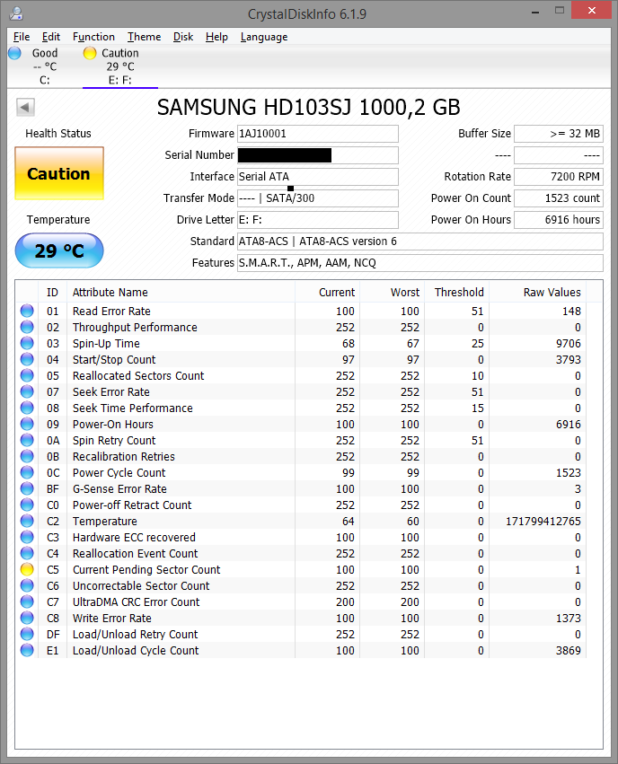Click the status icon for Power-off Retract Count
Viewport: 618px width, 764px height.
coord(27,505)
